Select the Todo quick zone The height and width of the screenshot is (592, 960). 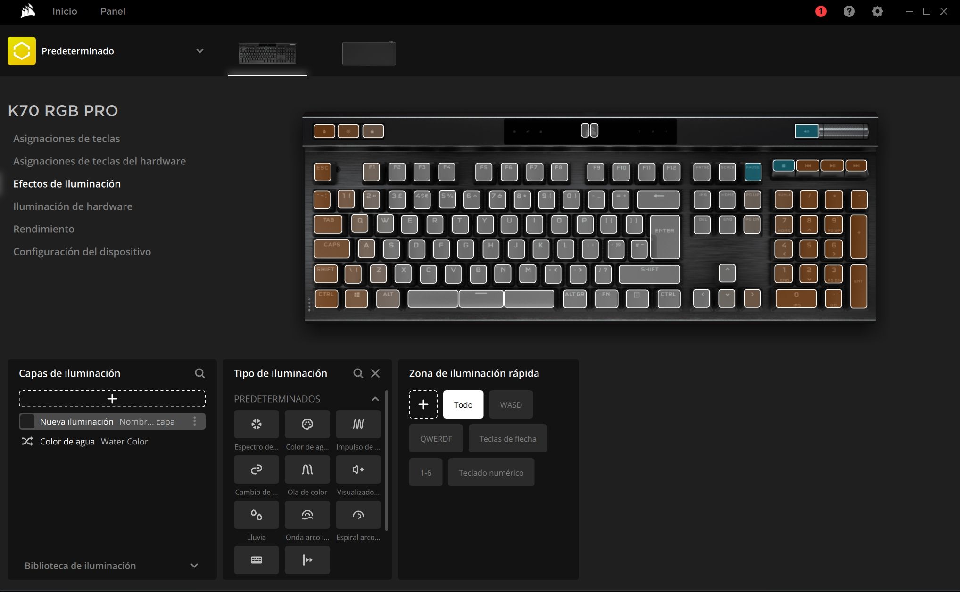463,404
